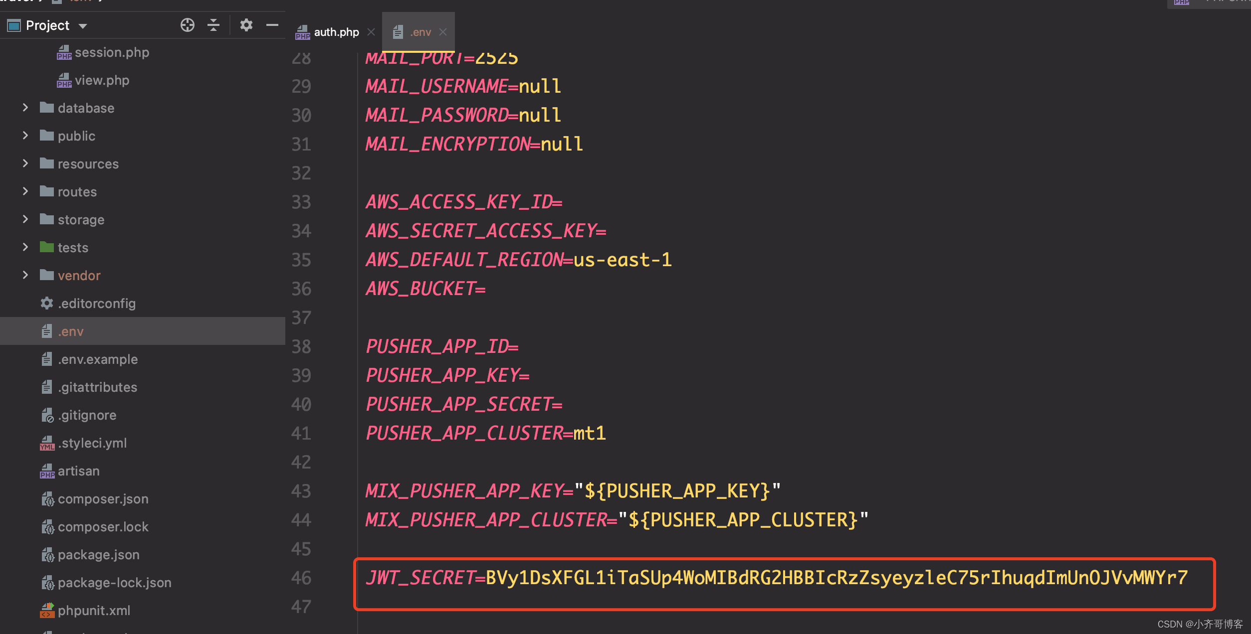Select package-lock.json in the Project tree
1251x634 pixels.
coord(115,582)
